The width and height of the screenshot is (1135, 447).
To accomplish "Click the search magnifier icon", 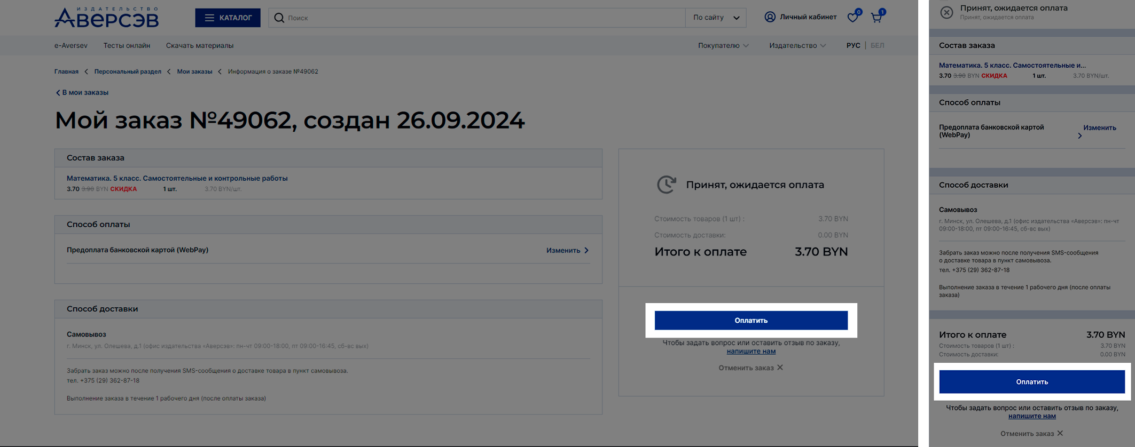I will pos(279,18).
